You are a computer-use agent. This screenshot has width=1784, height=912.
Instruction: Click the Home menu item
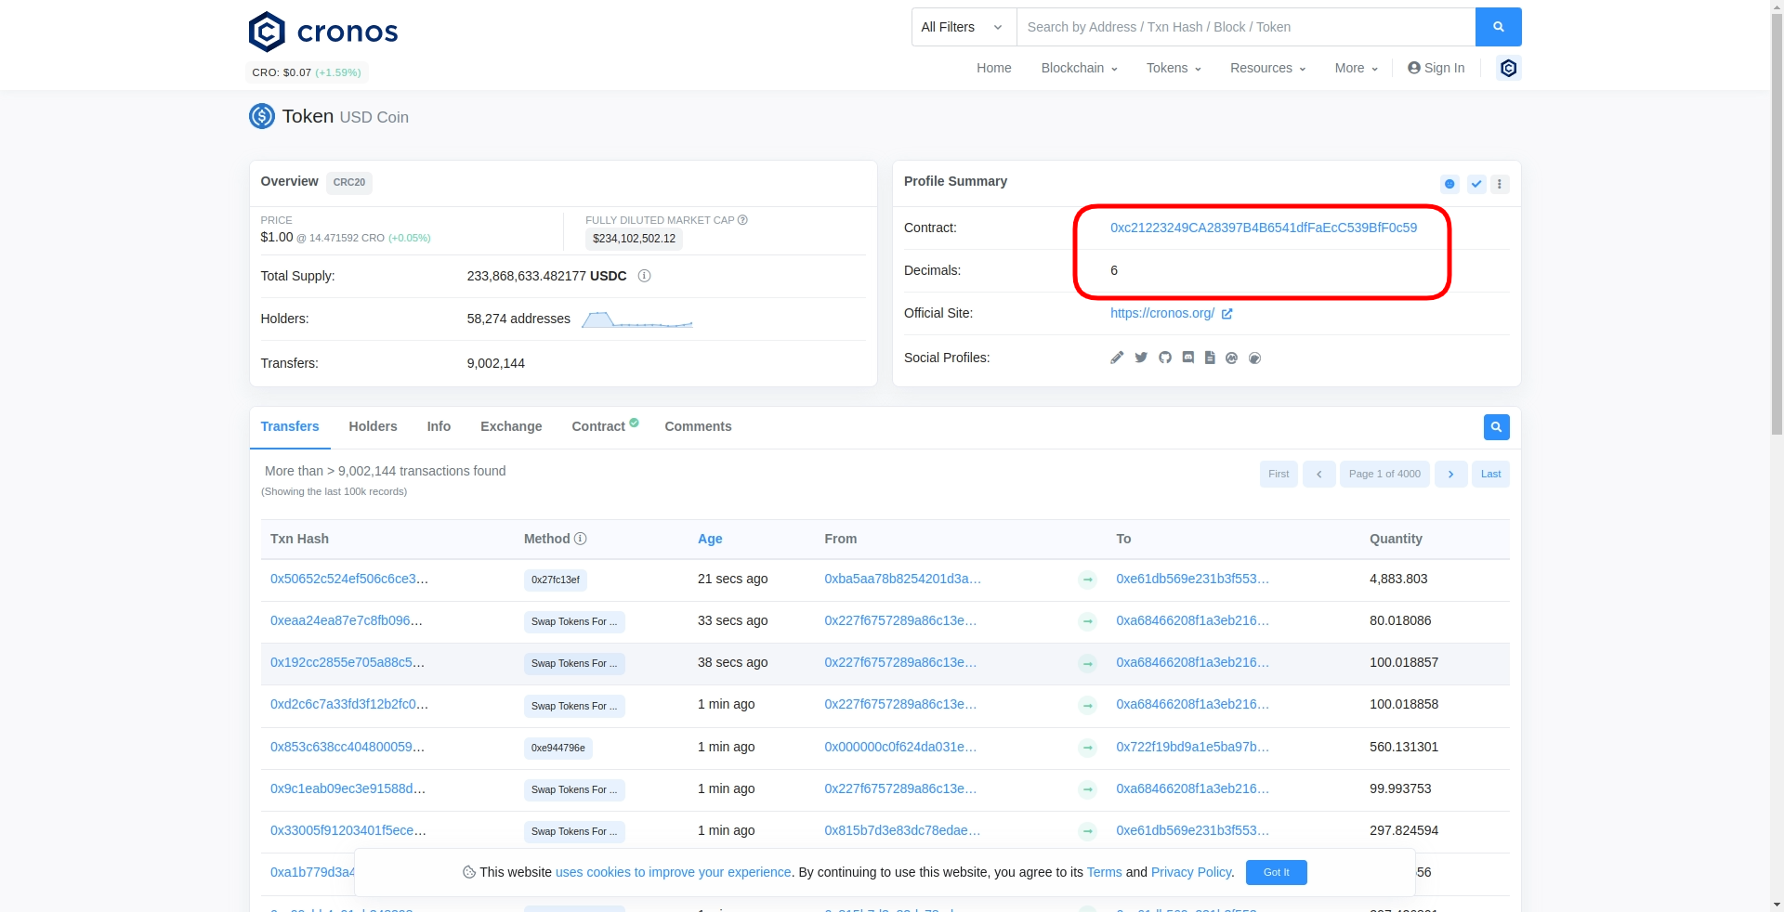click(x=993, y=68)
